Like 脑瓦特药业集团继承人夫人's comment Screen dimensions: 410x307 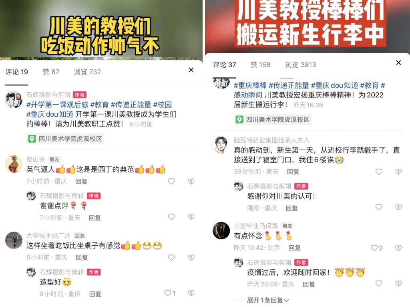point(379,172)
